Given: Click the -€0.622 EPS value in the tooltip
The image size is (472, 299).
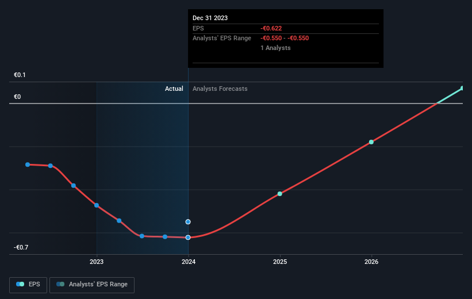Looking at the screenshot, I should 271,28.
